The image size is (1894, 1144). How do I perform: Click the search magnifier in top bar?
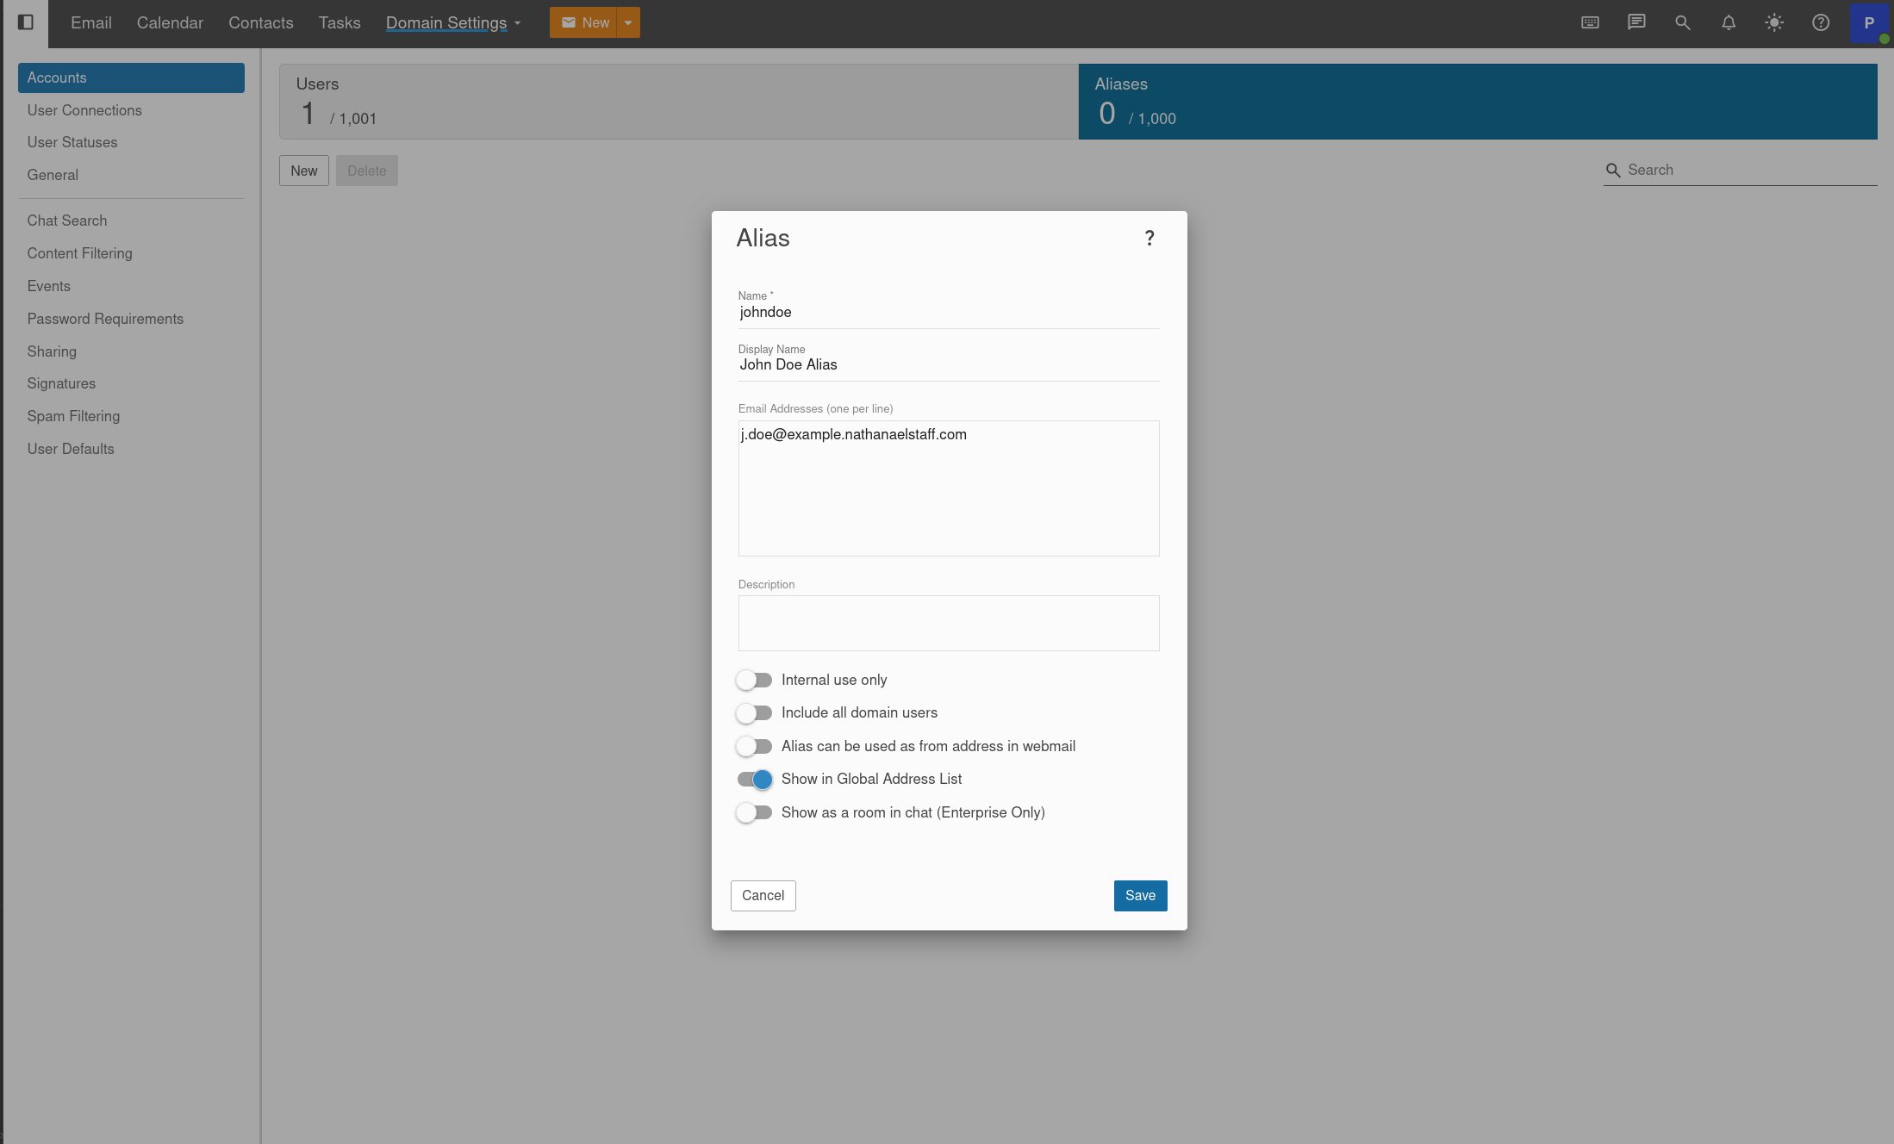(1682, 23)
